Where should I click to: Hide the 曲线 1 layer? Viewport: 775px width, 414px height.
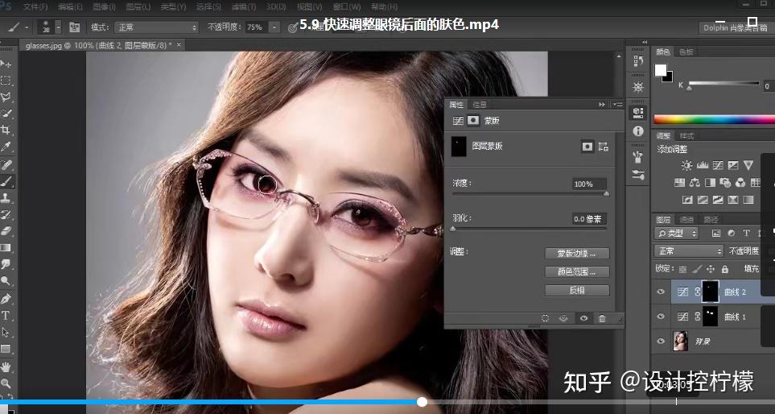pyautogui.click(x=661, y=316)
